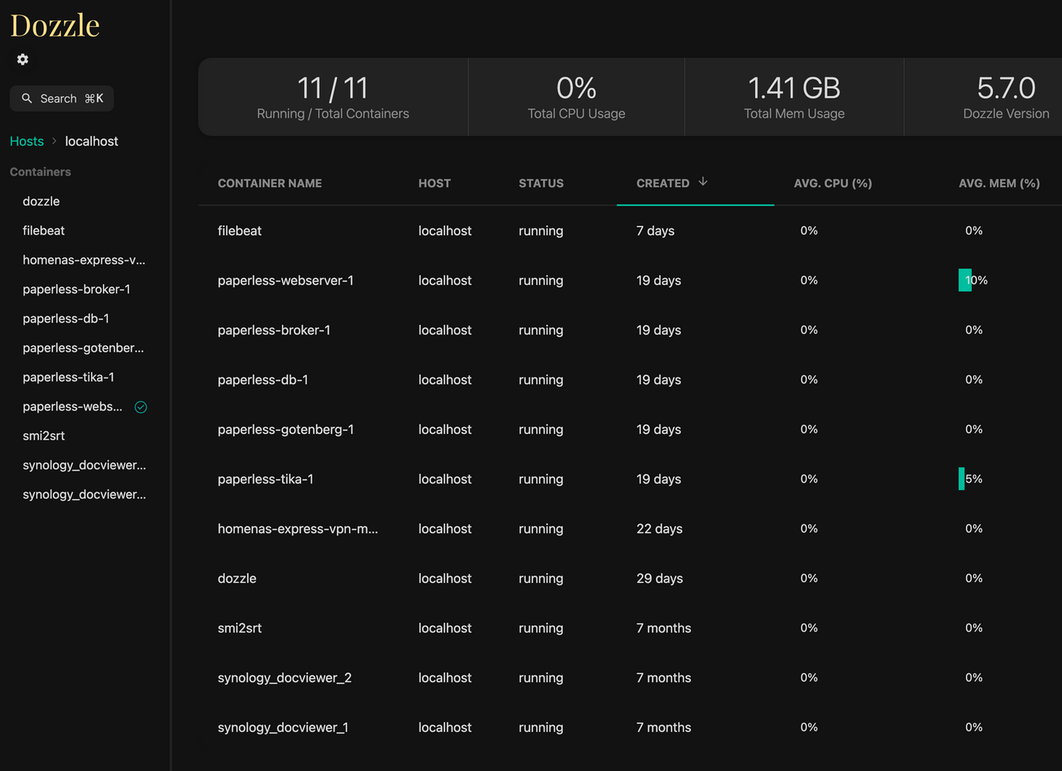The height and width of the screenshot is (771, 1062).
Task: Click the running status of dozzle row
Action: click(540, 578)
